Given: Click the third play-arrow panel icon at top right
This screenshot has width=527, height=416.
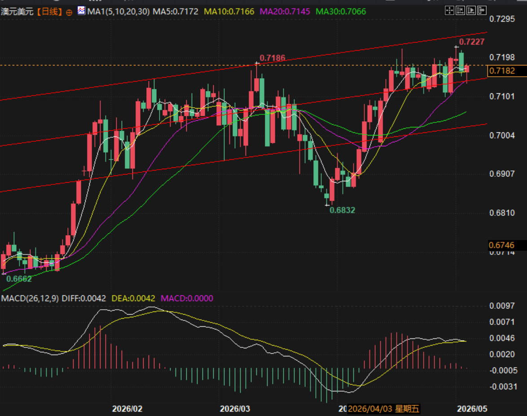Looking at the screenshot, I should tap(471, 10).
